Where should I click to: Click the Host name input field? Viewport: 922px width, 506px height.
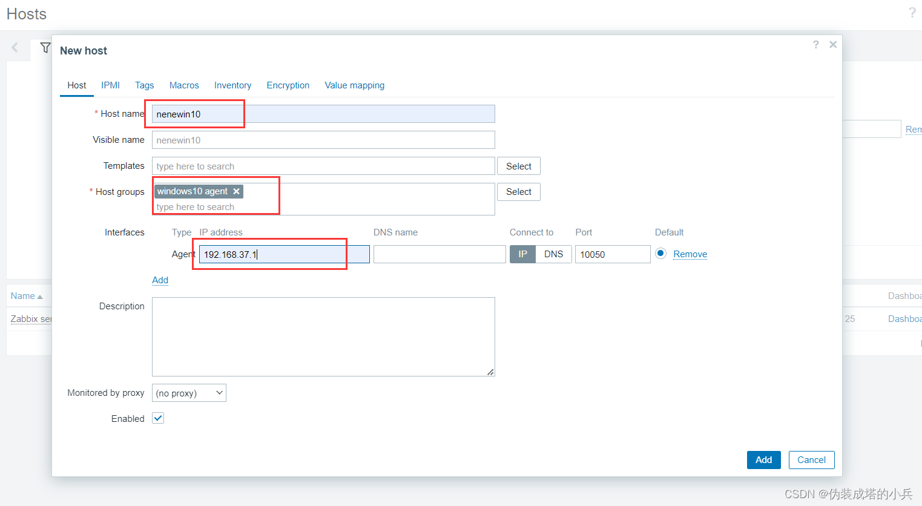pos(323,114)
